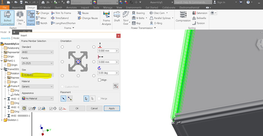Viewport: 263px width, 136px height.
Task: Select the Key connection tool
Action: (136, 23)
